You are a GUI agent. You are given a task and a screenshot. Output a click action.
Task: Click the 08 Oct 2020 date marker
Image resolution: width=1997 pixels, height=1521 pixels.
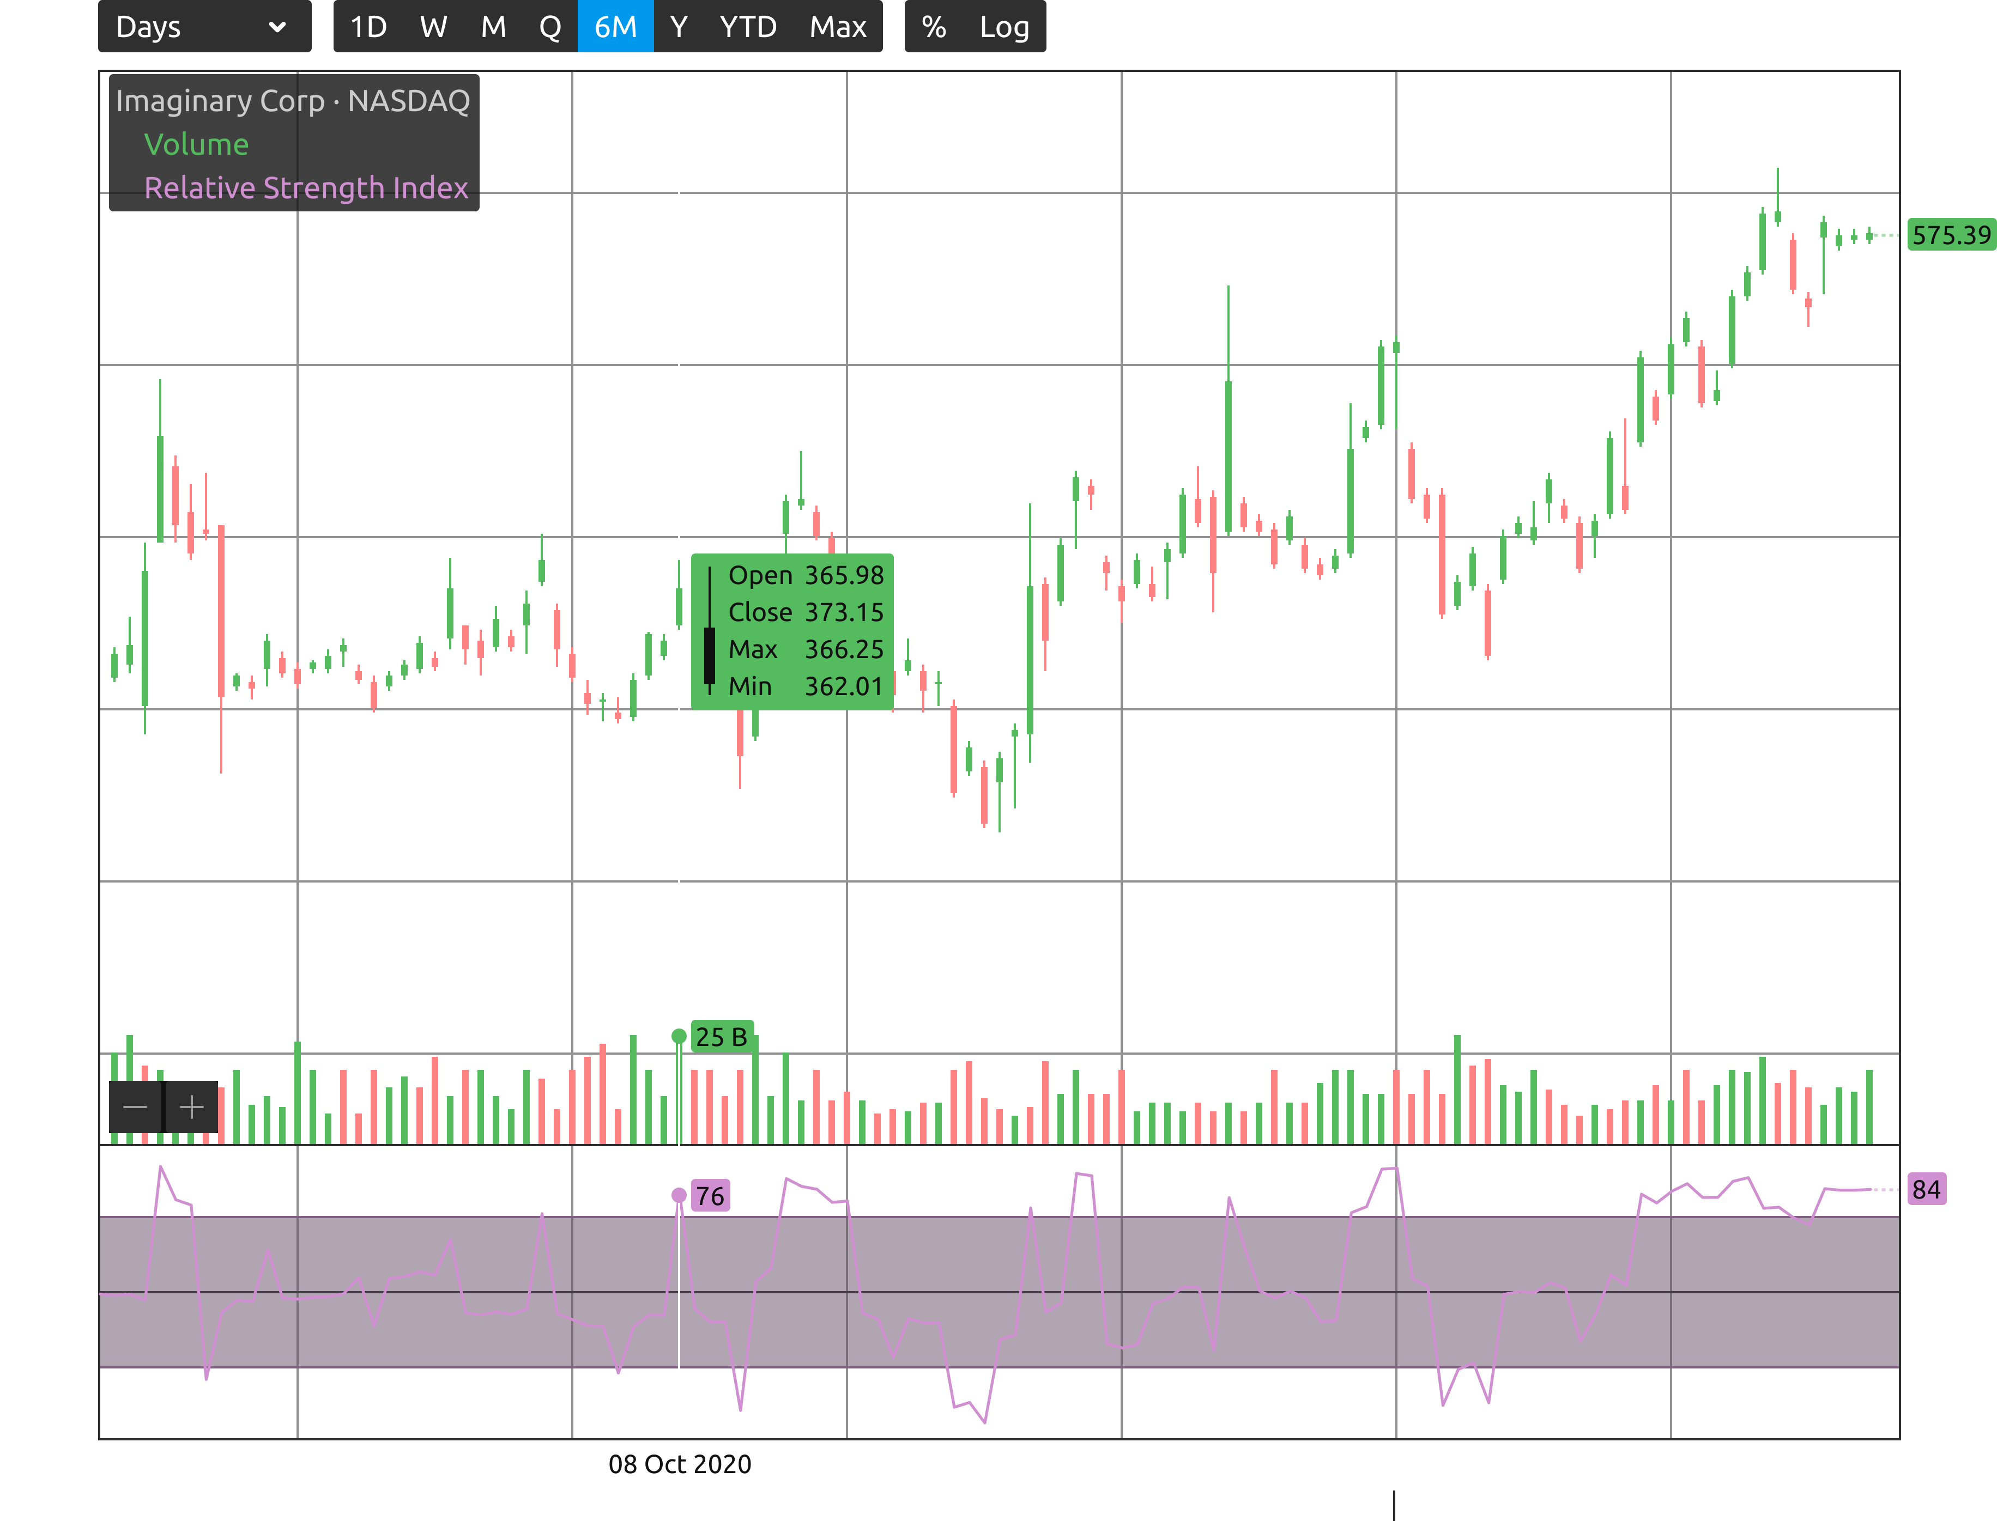(x=679, y=1464)
